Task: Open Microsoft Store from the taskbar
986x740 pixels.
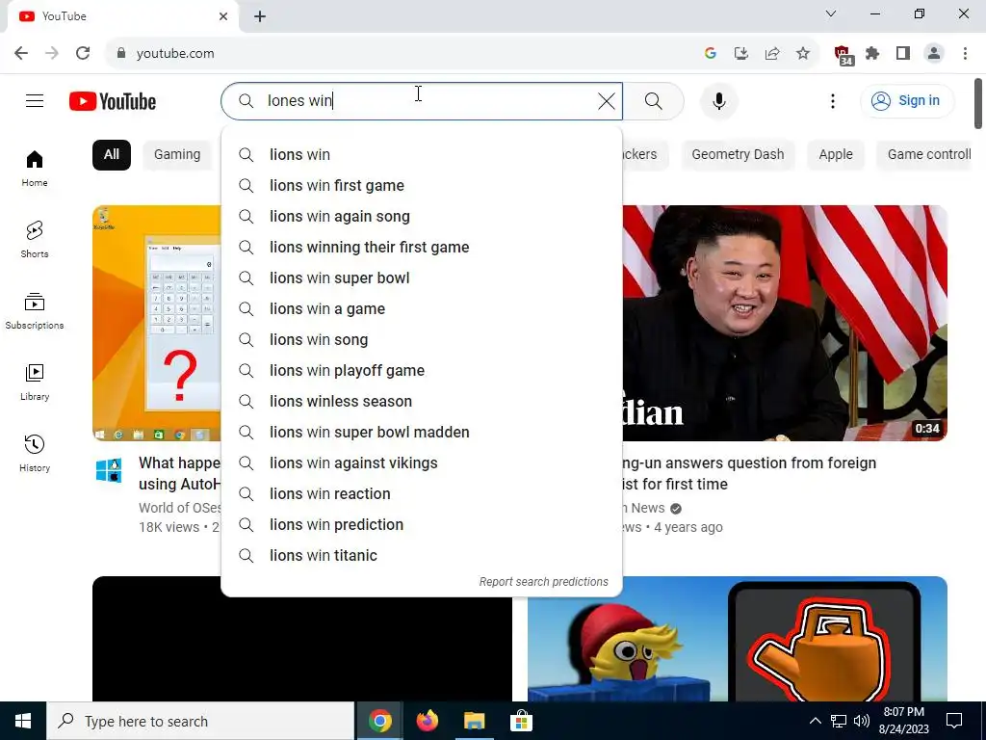Action: click(521, 721)
